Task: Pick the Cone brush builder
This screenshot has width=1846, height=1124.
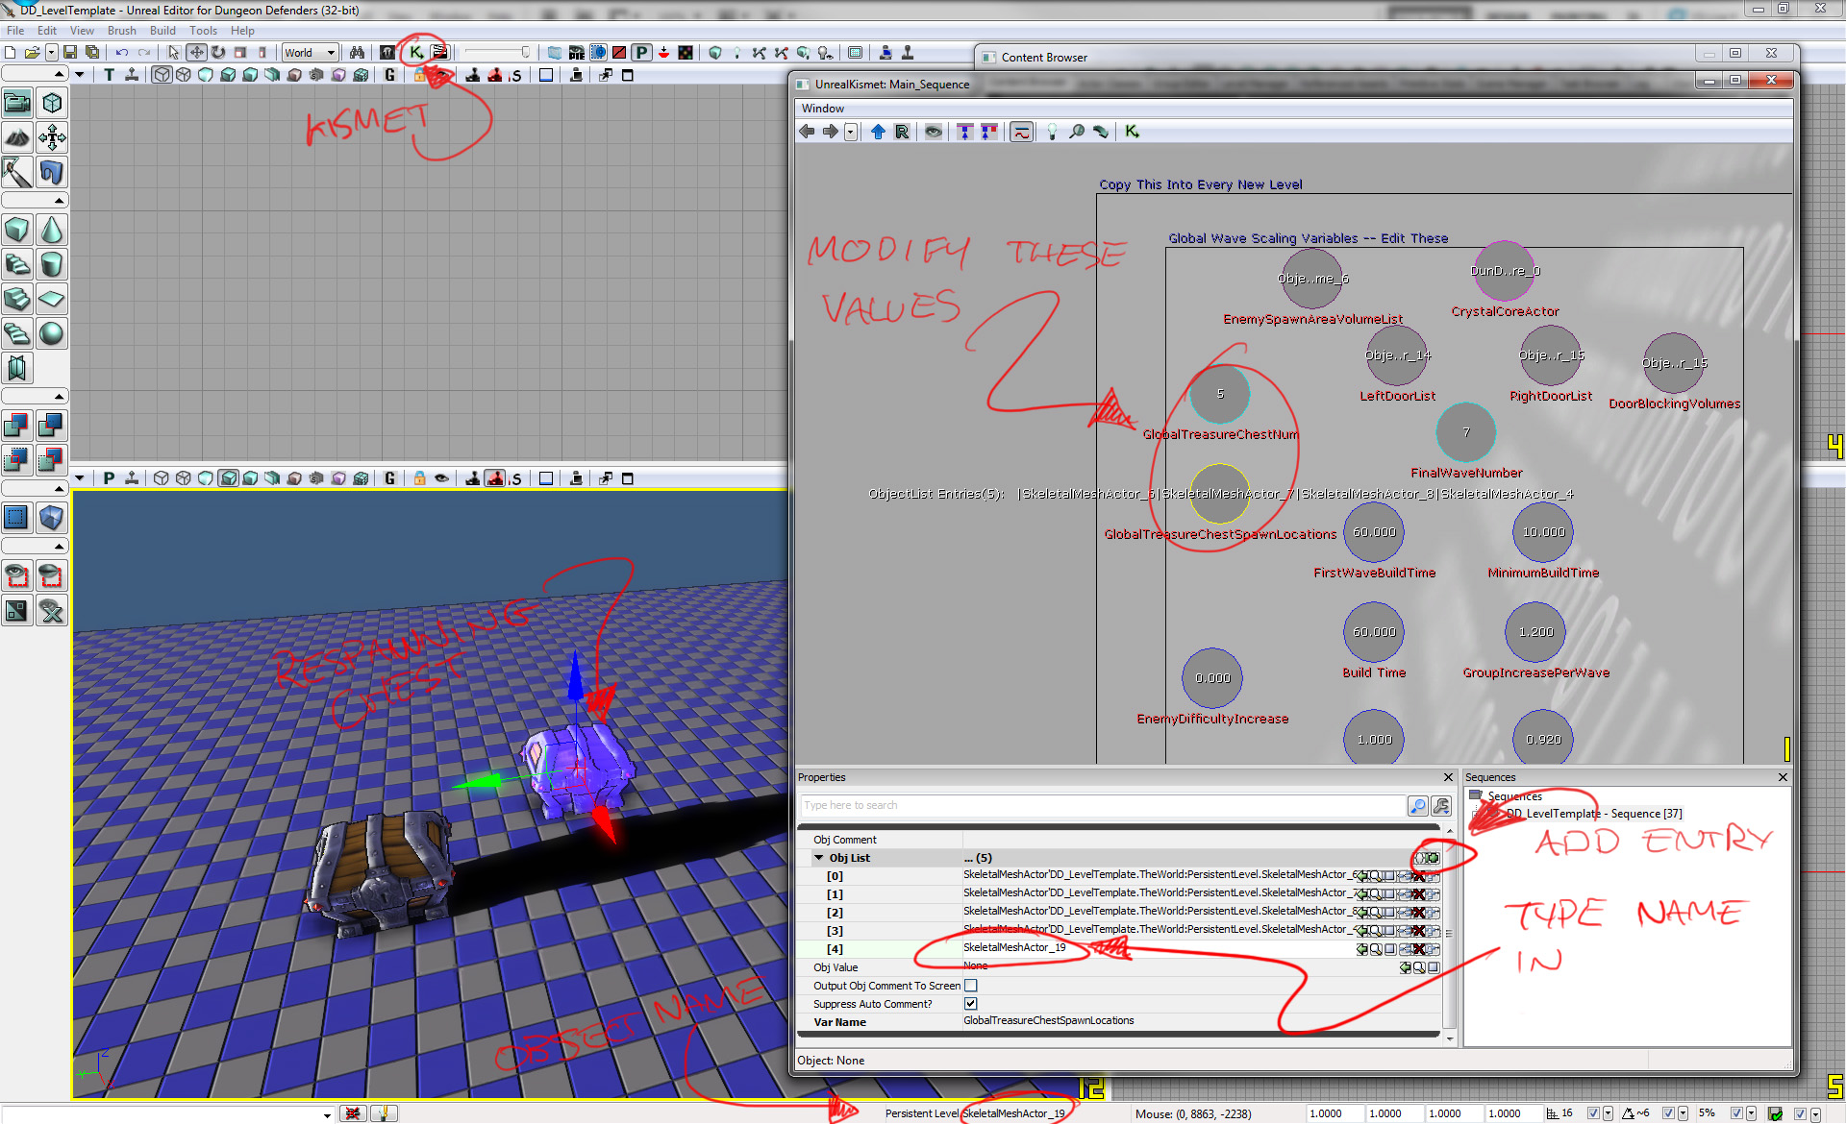Action: (x=52, y=230)
